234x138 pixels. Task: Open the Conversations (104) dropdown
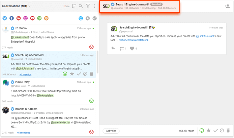pyautogui.click(x=16, y=6)
